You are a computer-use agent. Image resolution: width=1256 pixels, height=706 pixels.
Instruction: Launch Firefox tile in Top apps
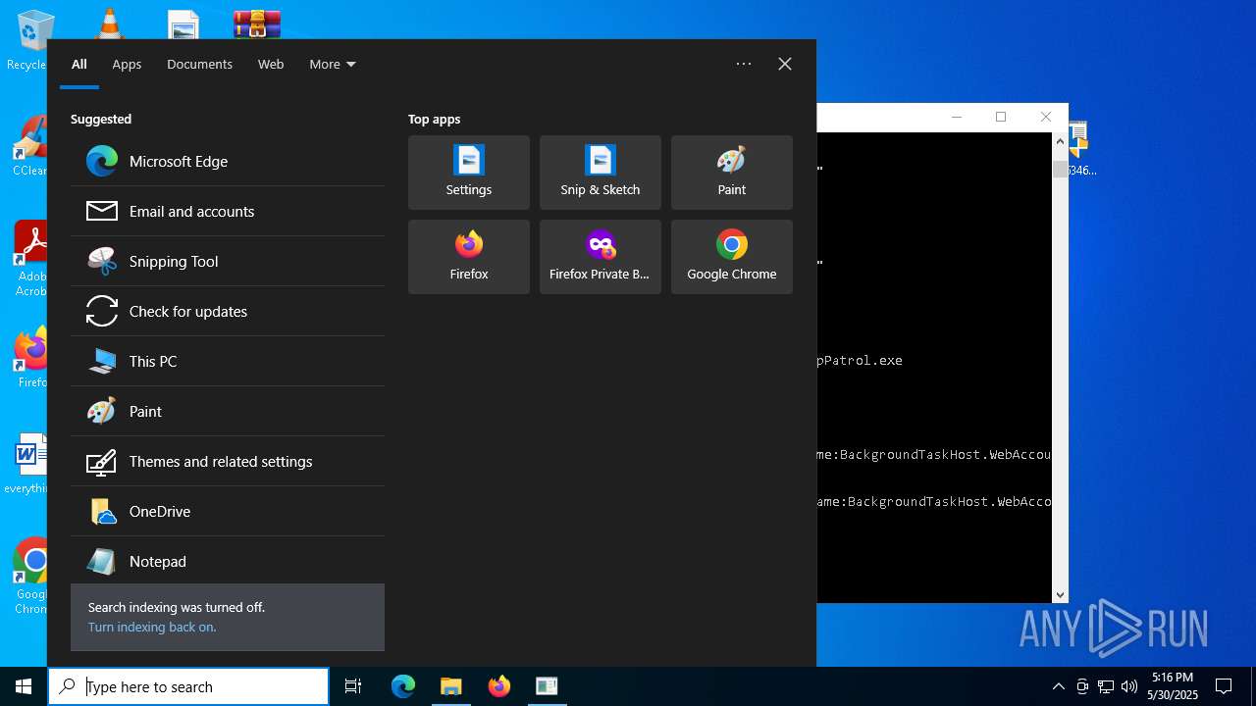469,257
